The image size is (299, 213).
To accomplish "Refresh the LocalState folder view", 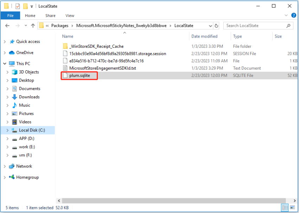I will pos(216,25).
